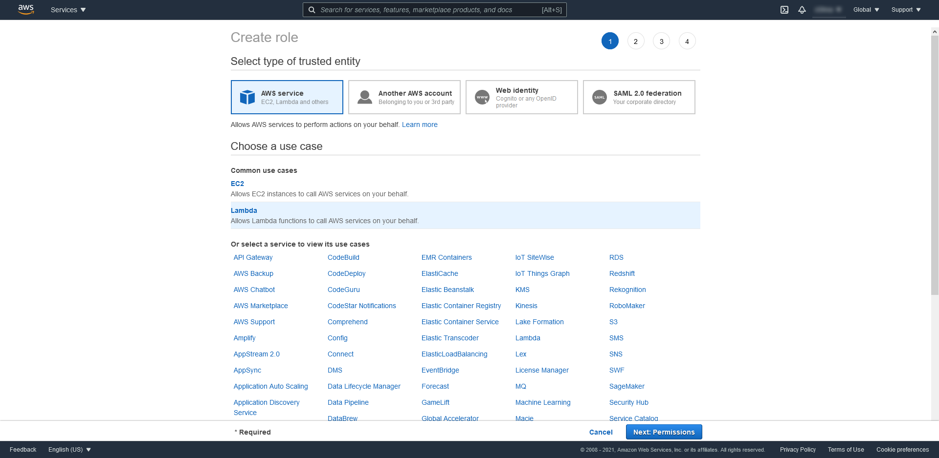Click in the services search field
Viewport: 939px width, 458px height.
435,10
